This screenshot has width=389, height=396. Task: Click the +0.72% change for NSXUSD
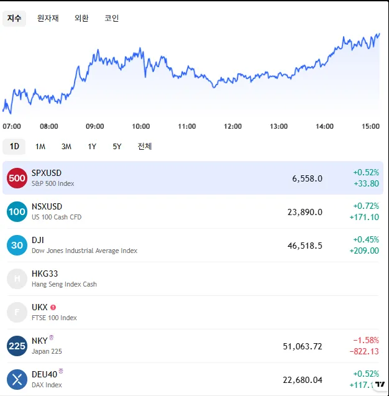click(366, 206)
